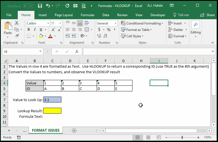Apply Percent Style icon
This screenshot has width=218, height=142.
click(109, 30)
